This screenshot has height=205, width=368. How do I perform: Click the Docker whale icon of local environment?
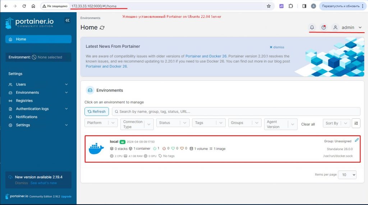96,149
